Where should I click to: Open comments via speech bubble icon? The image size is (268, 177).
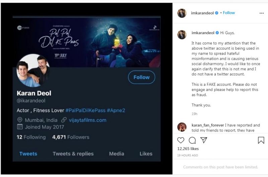[x=192, y=140]
